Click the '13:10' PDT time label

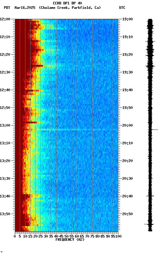tap(5, 143)
